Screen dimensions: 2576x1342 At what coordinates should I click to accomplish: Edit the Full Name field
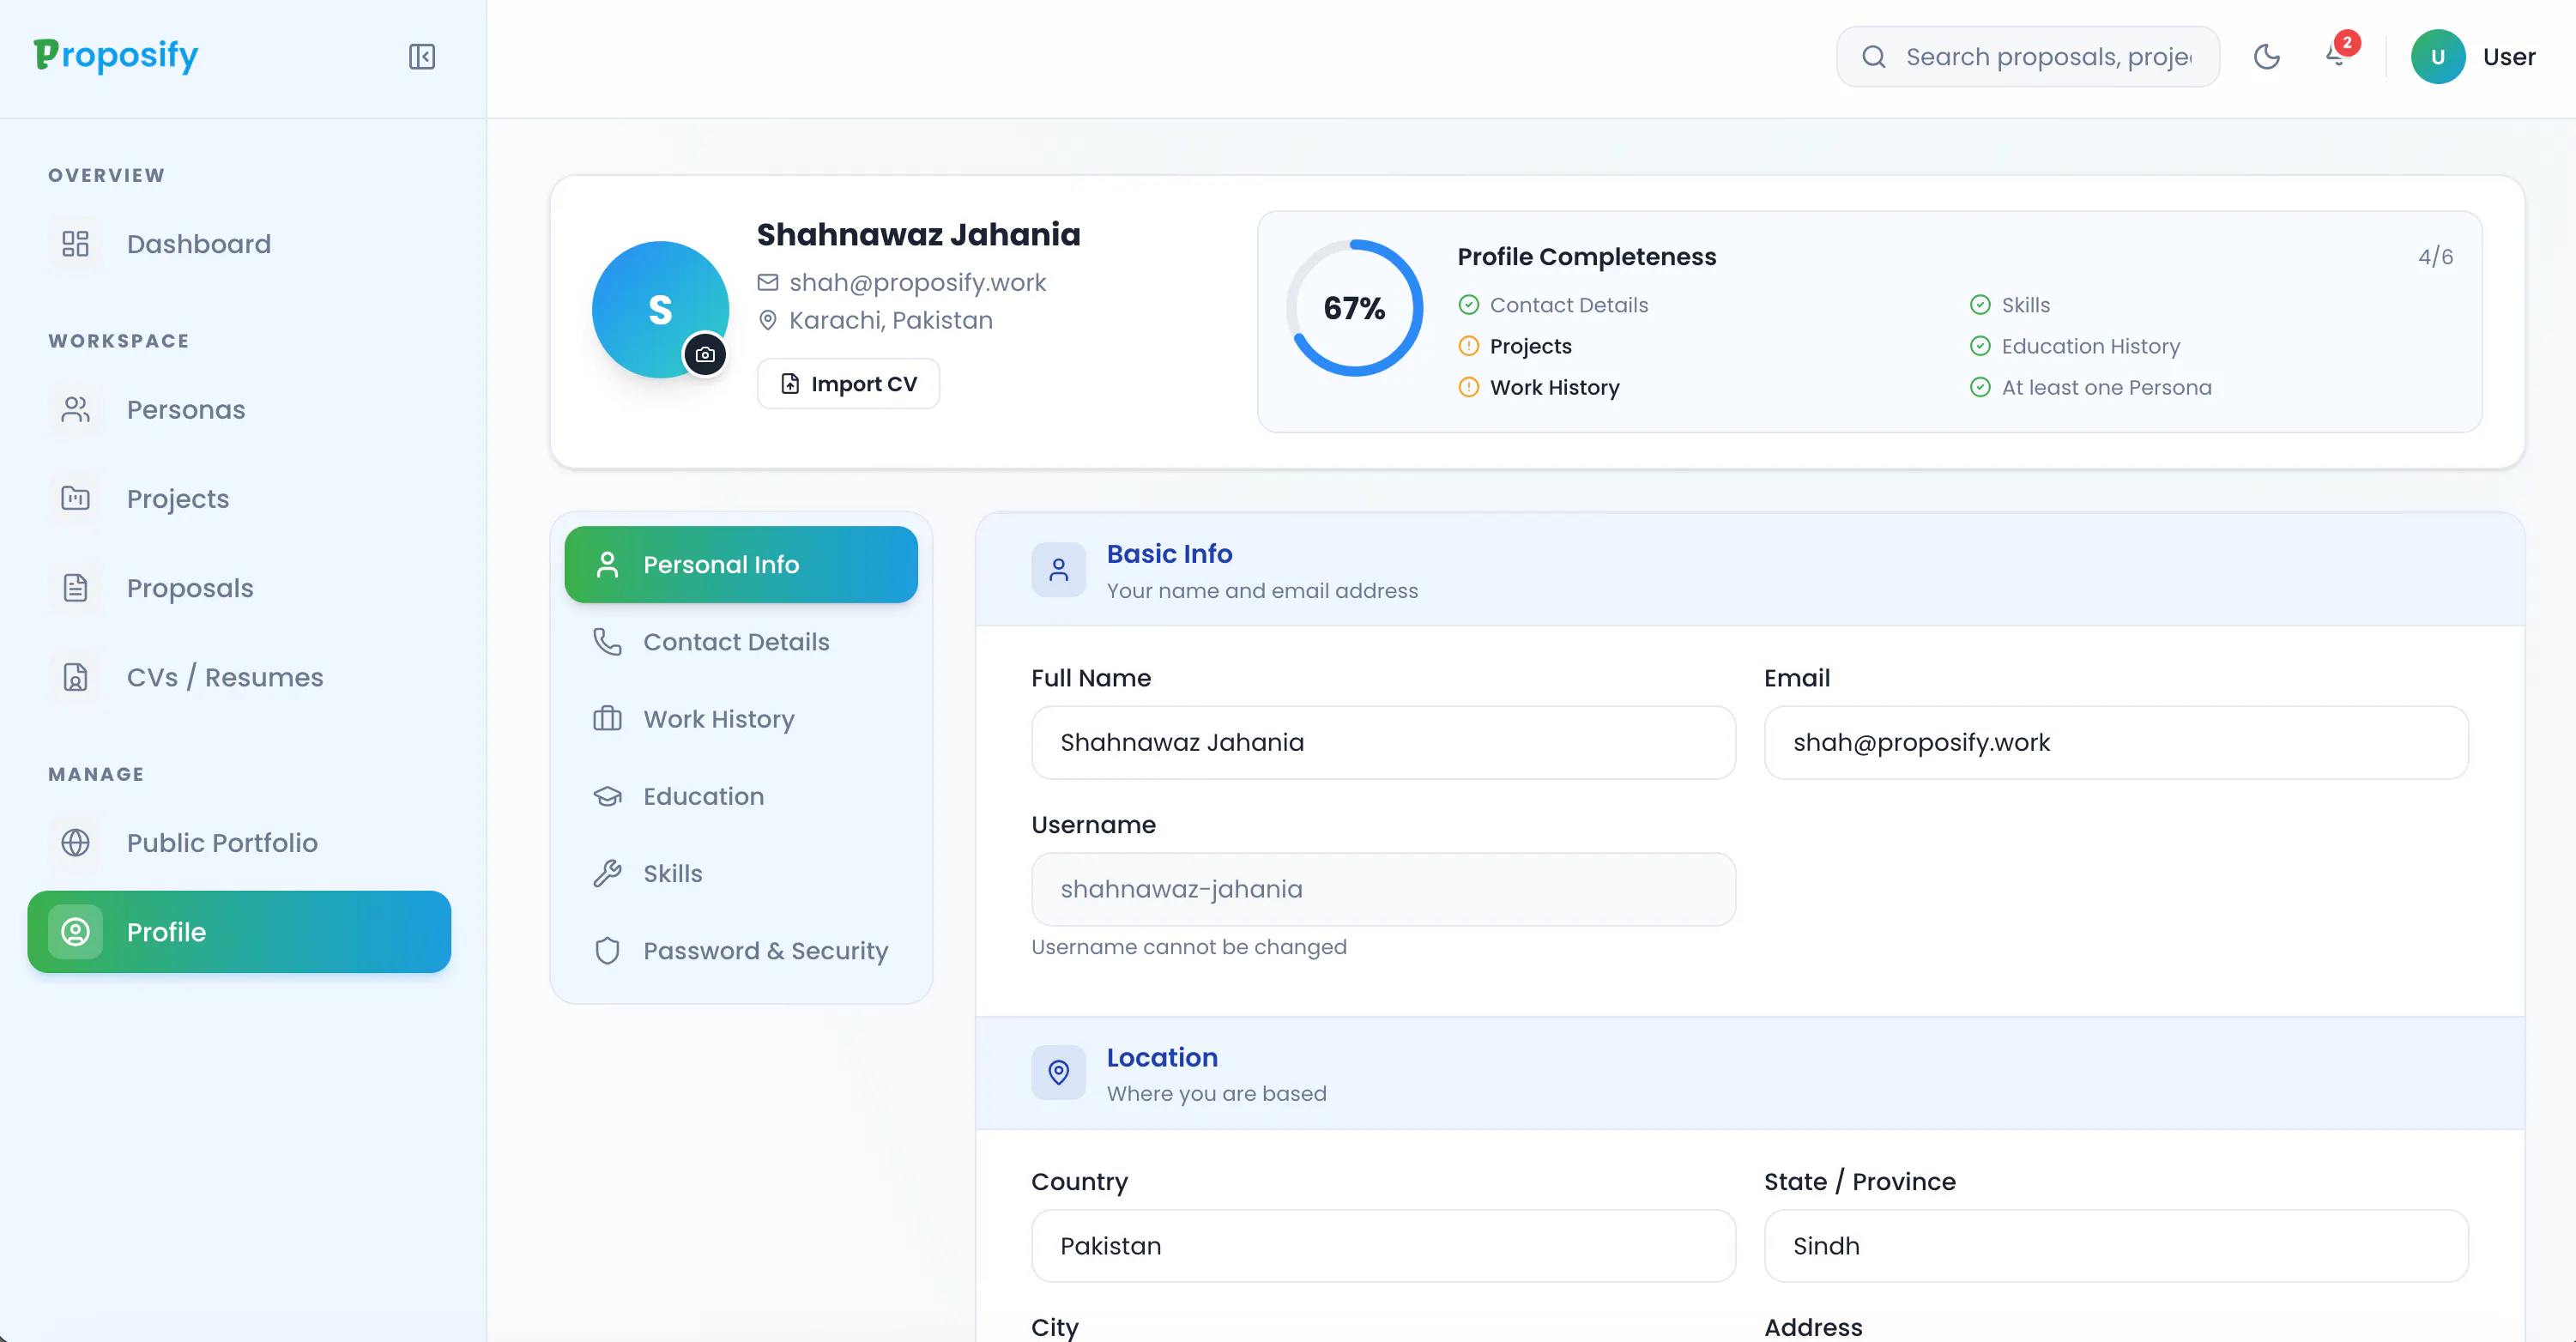[x=1383, y=742]
